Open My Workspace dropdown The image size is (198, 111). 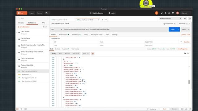(97, 13)
